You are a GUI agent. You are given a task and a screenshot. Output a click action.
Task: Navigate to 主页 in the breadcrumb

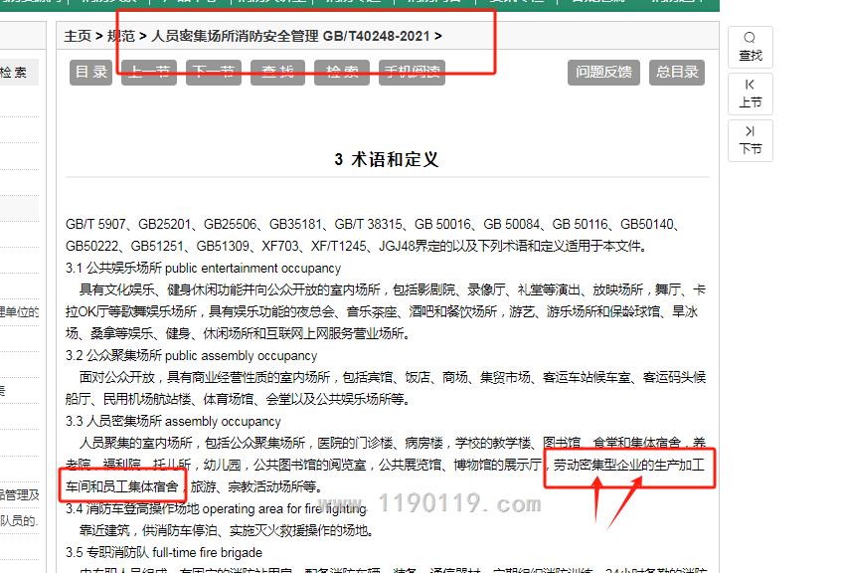point(78,36)
